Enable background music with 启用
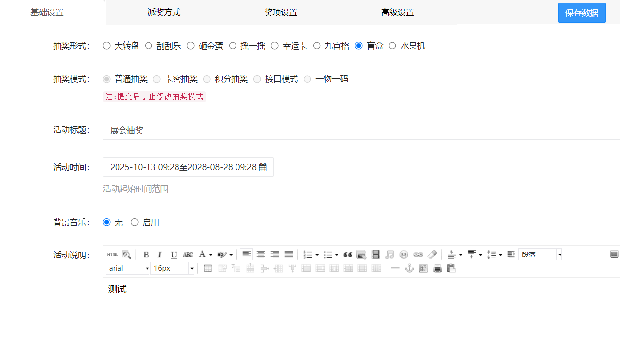This screenshot has width=620, height=343. point(135,222)
